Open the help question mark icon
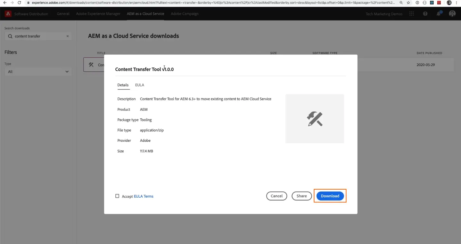Viewport: 461px width, 244px height. point(425,14)
